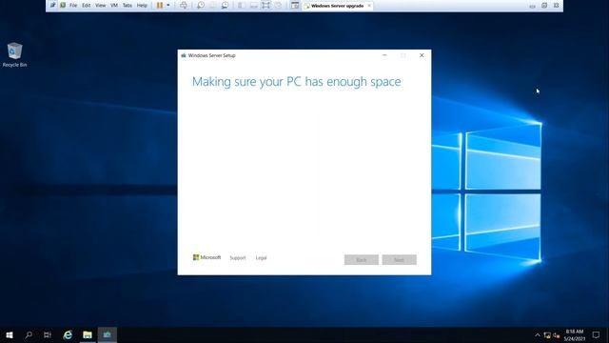This screenshot has height=343, width=609.
Task: Click the 'Making sure your PC has enough space' heading
Action: point(296,82)
